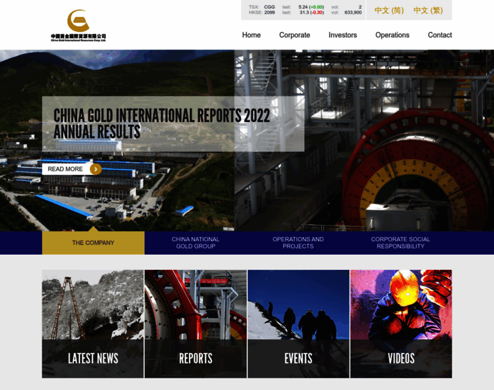
Task: Open the Videos tile
Action: pos(401,324)
